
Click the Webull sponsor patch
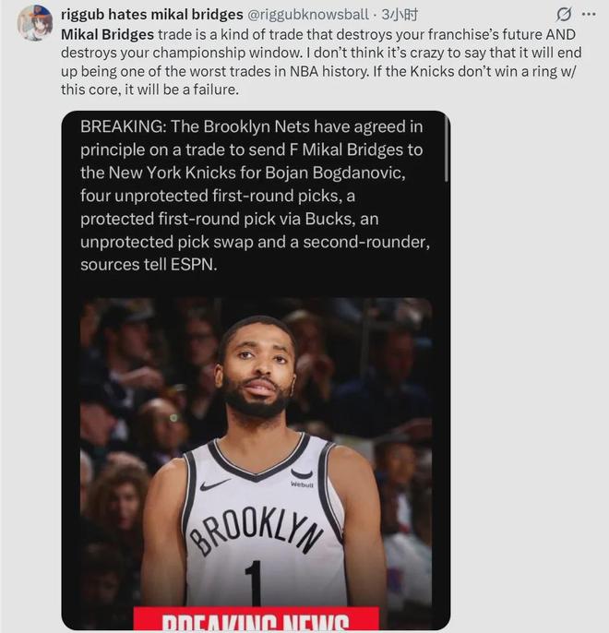click(302, 484)
